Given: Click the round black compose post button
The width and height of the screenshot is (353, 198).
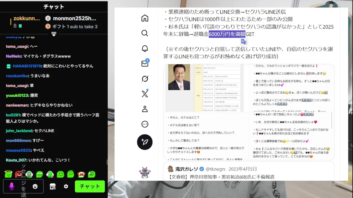Looking at the screenshot, I should 145,142.
